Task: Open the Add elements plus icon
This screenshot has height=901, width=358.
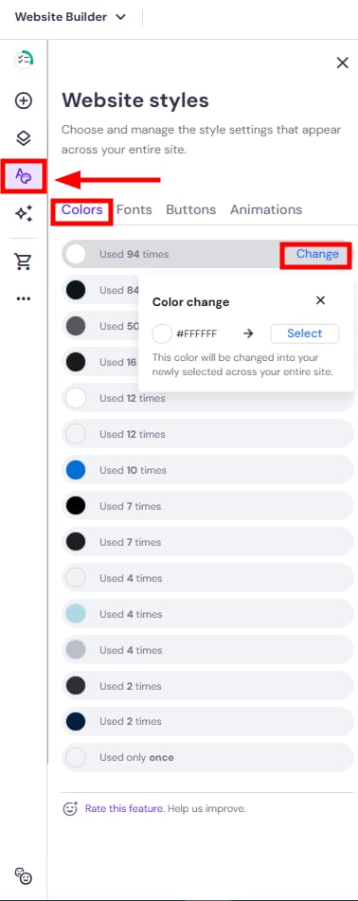Action: tap(24, 101)
